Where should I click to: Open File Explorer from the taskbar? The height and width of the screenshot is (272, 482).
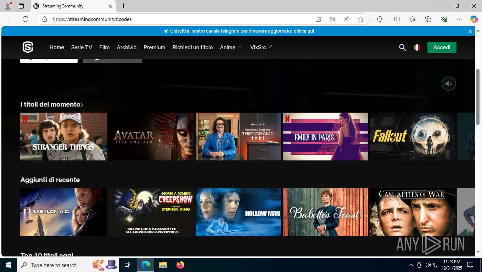(x=163, y=265)
